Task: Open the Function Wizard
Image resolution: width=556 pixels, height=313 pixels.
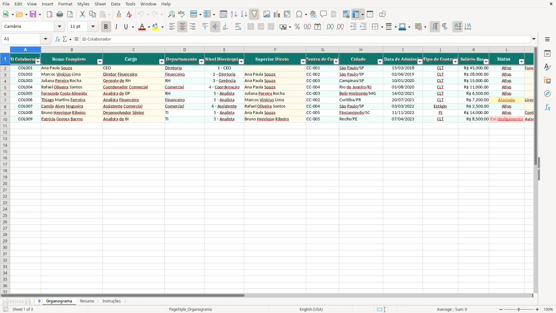Action: (58, 39)
